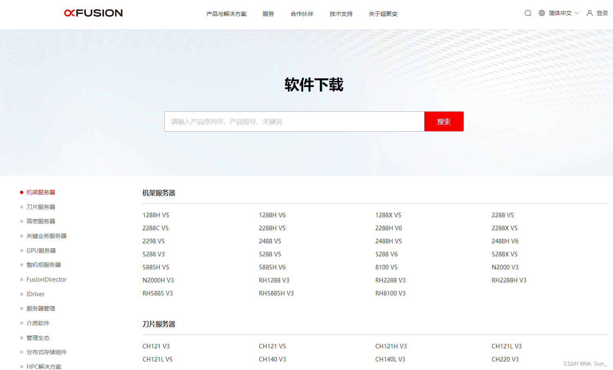Click the globe language icon
The width and height of the screenshot is (613, 370).
542,13
